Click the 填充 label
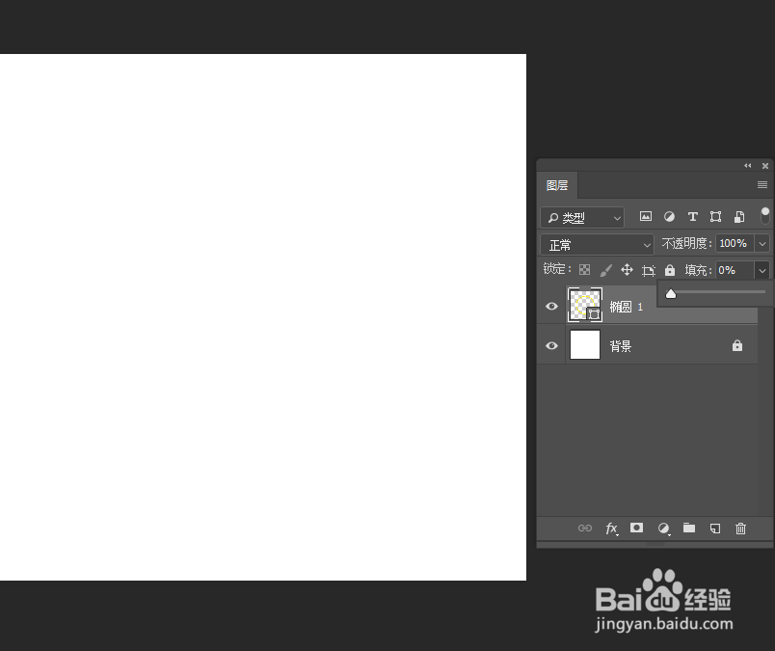This screenshot has width=775, height=651. coord(698,270)
